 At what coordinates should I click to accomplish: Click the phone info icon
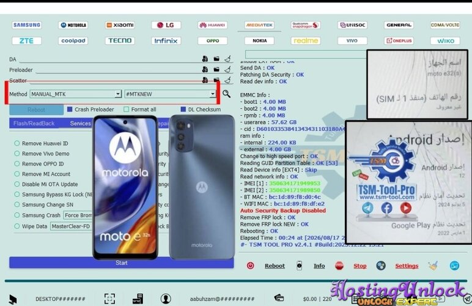tap(299, 266)
